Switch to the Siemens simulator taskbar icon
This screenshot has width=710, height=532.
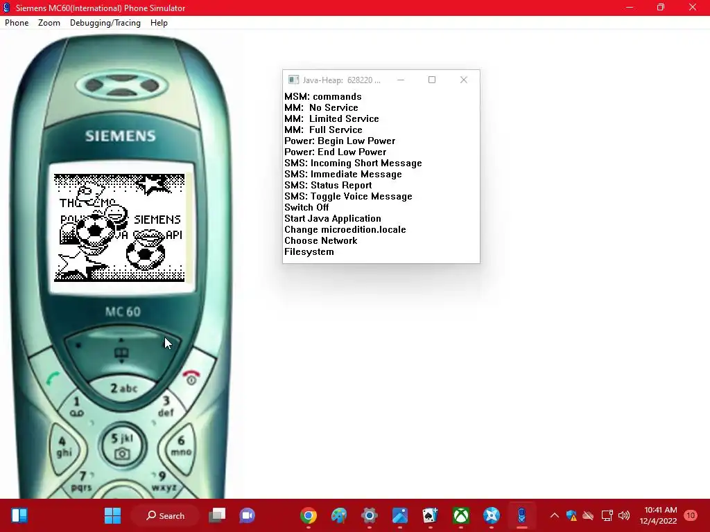(521, 515)
